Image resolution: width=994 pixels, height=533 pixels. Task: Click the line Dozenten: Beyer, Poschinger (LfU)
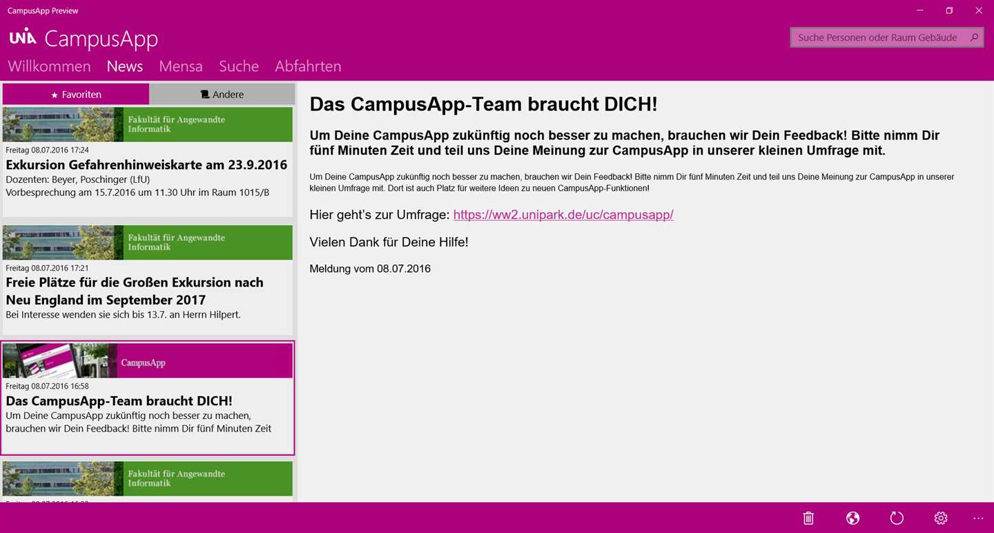pos(78,180)
